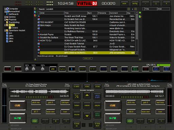Expand the Bureaublad tree node
This screenshot has width=174, height=130.
[x=5, y=12]
